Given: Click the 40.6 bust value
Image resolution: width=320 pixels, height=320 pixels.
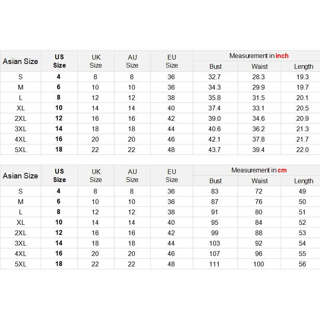Looking at the screenshot, I should pos(215,129).
